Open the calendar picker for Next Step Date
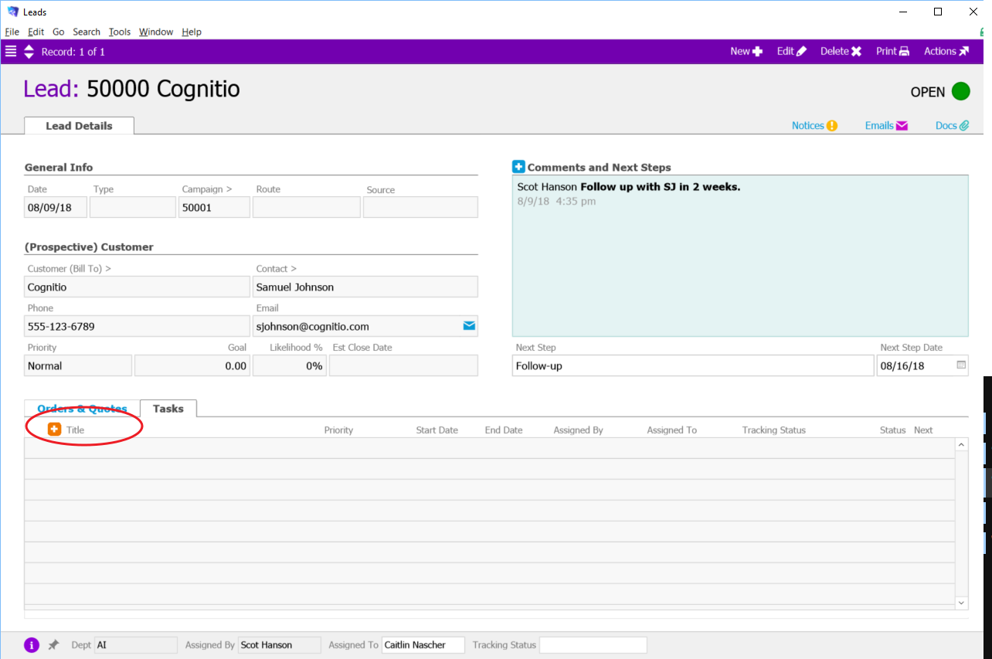Viewport: 992px width, 659px height. pyautogui.click(x=962, y=365)
